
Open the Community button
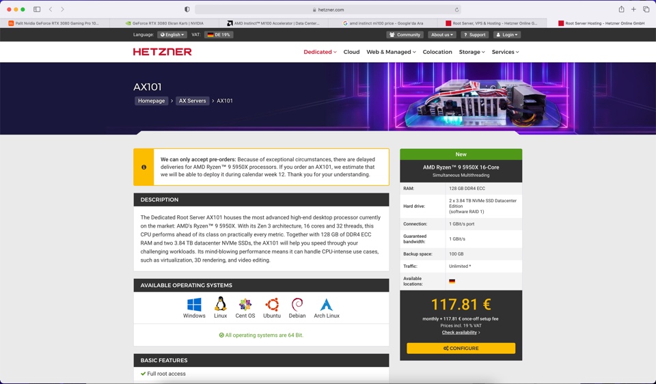pos(405,35)
